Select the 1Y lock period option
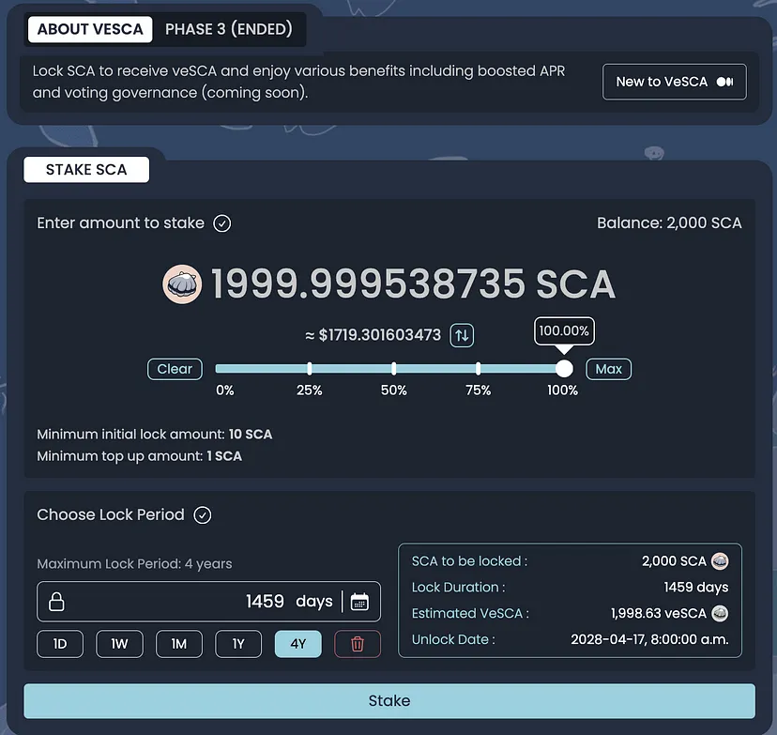 pos(238,644)
